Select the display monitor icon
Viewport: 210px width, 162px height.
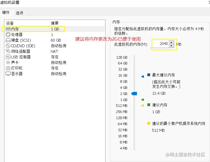click(x=8, y=74)
